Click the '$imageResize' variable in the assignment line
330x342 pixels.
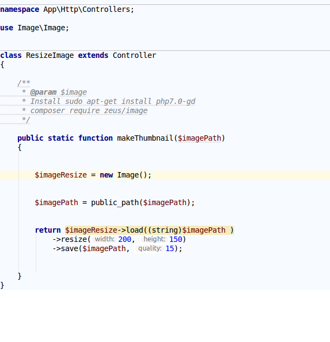click(61, 175)
